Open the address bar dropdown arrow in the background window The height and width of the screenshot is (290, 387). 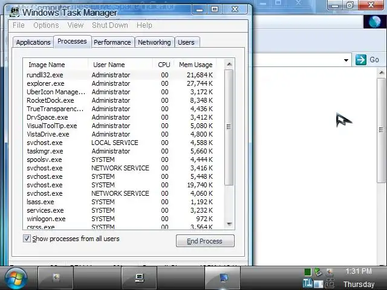click(346, 60)
